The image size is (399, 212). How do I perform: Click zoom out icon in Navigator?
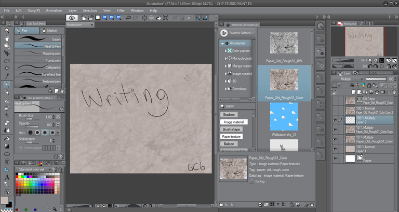pyautogui.click(x=370, y=61)
